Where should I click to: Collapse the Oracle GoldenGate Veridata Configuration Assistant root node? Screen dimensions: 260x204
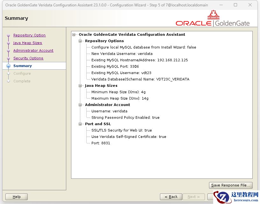pyautogui.click(x=74, y=34)
